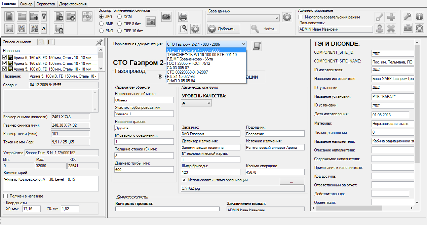
Task: Click the printer icon in toolbar
Action: click(x=183, y=16)
